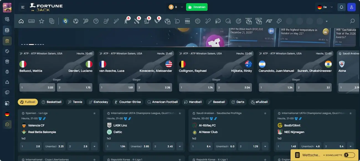Viewport: 360px width, 161px height.
Task: Open the highlighted gift box icon in sidebar
Action: click(x=7, y=41)
